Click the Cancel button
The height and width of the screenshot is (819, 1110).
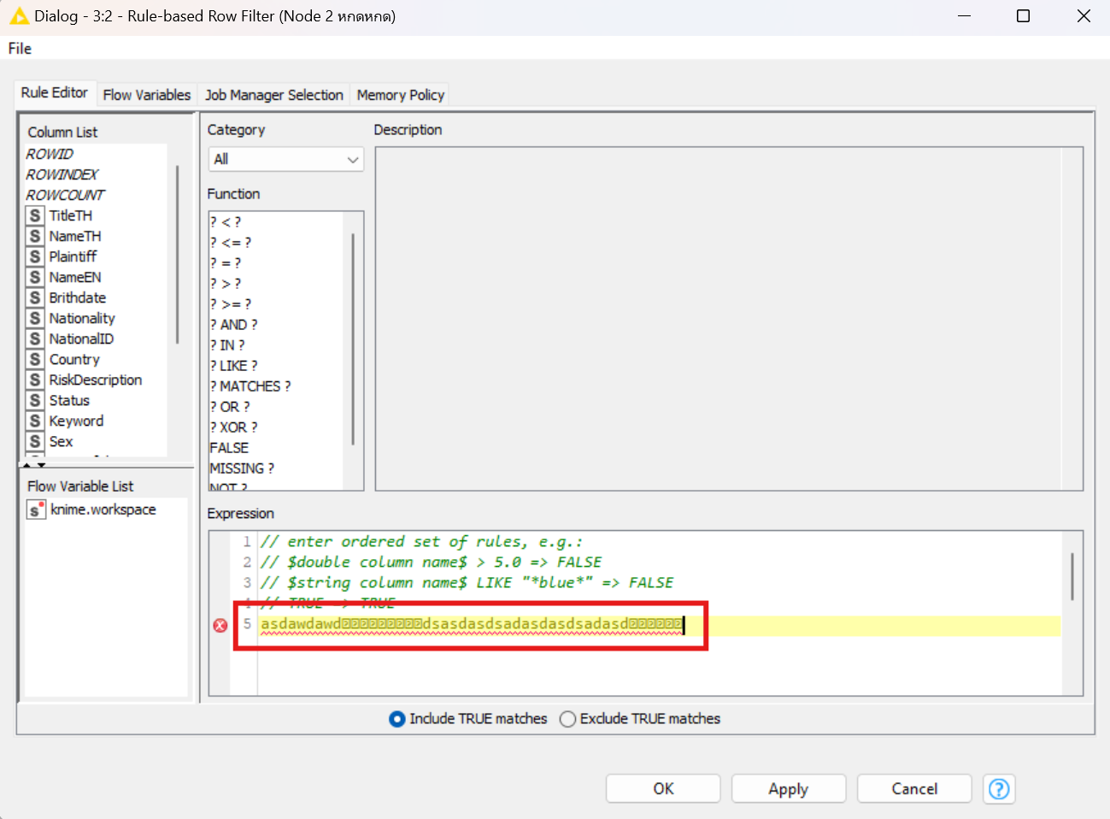click(x=914, y=788)
